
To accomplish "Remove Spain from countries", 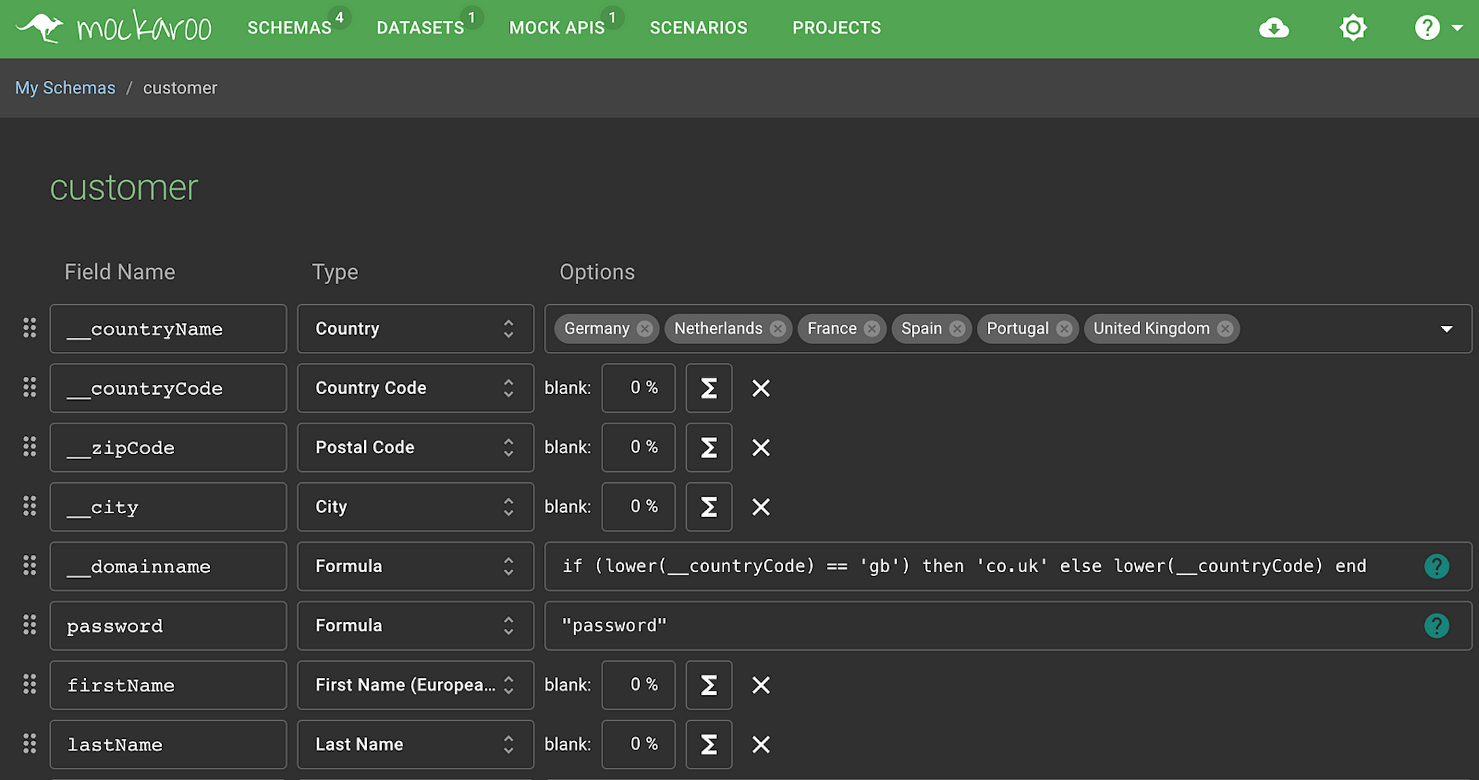I will tap(957, 329).
